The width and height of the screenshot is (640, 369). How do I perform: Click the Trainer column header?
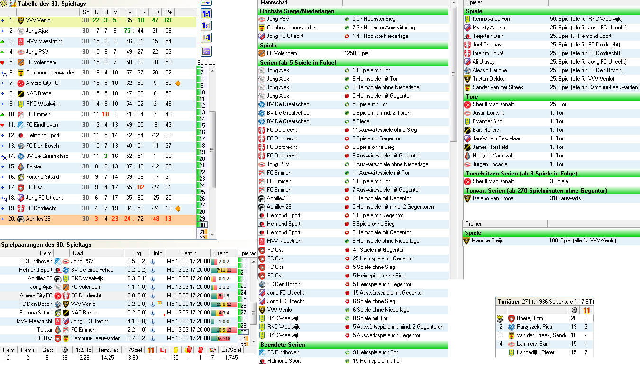(x=506, y=224)
